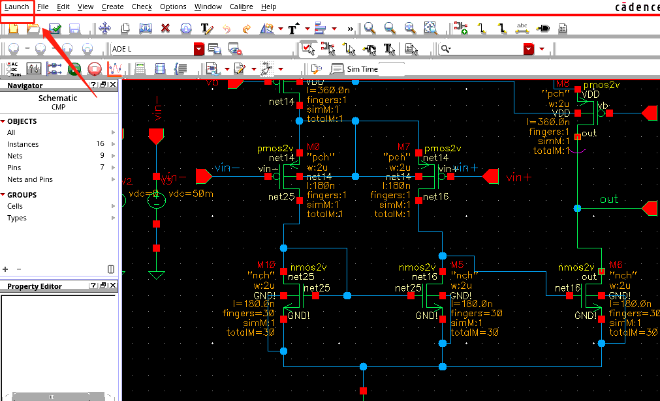
Task: Click the Check and Save icon
Action: click(55, 29)
